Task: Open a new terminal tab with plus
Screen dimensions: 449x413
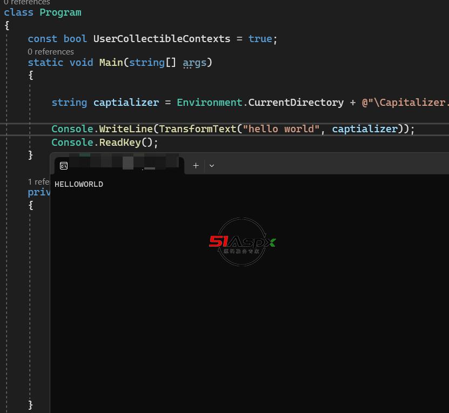Action: pos(196,166)
